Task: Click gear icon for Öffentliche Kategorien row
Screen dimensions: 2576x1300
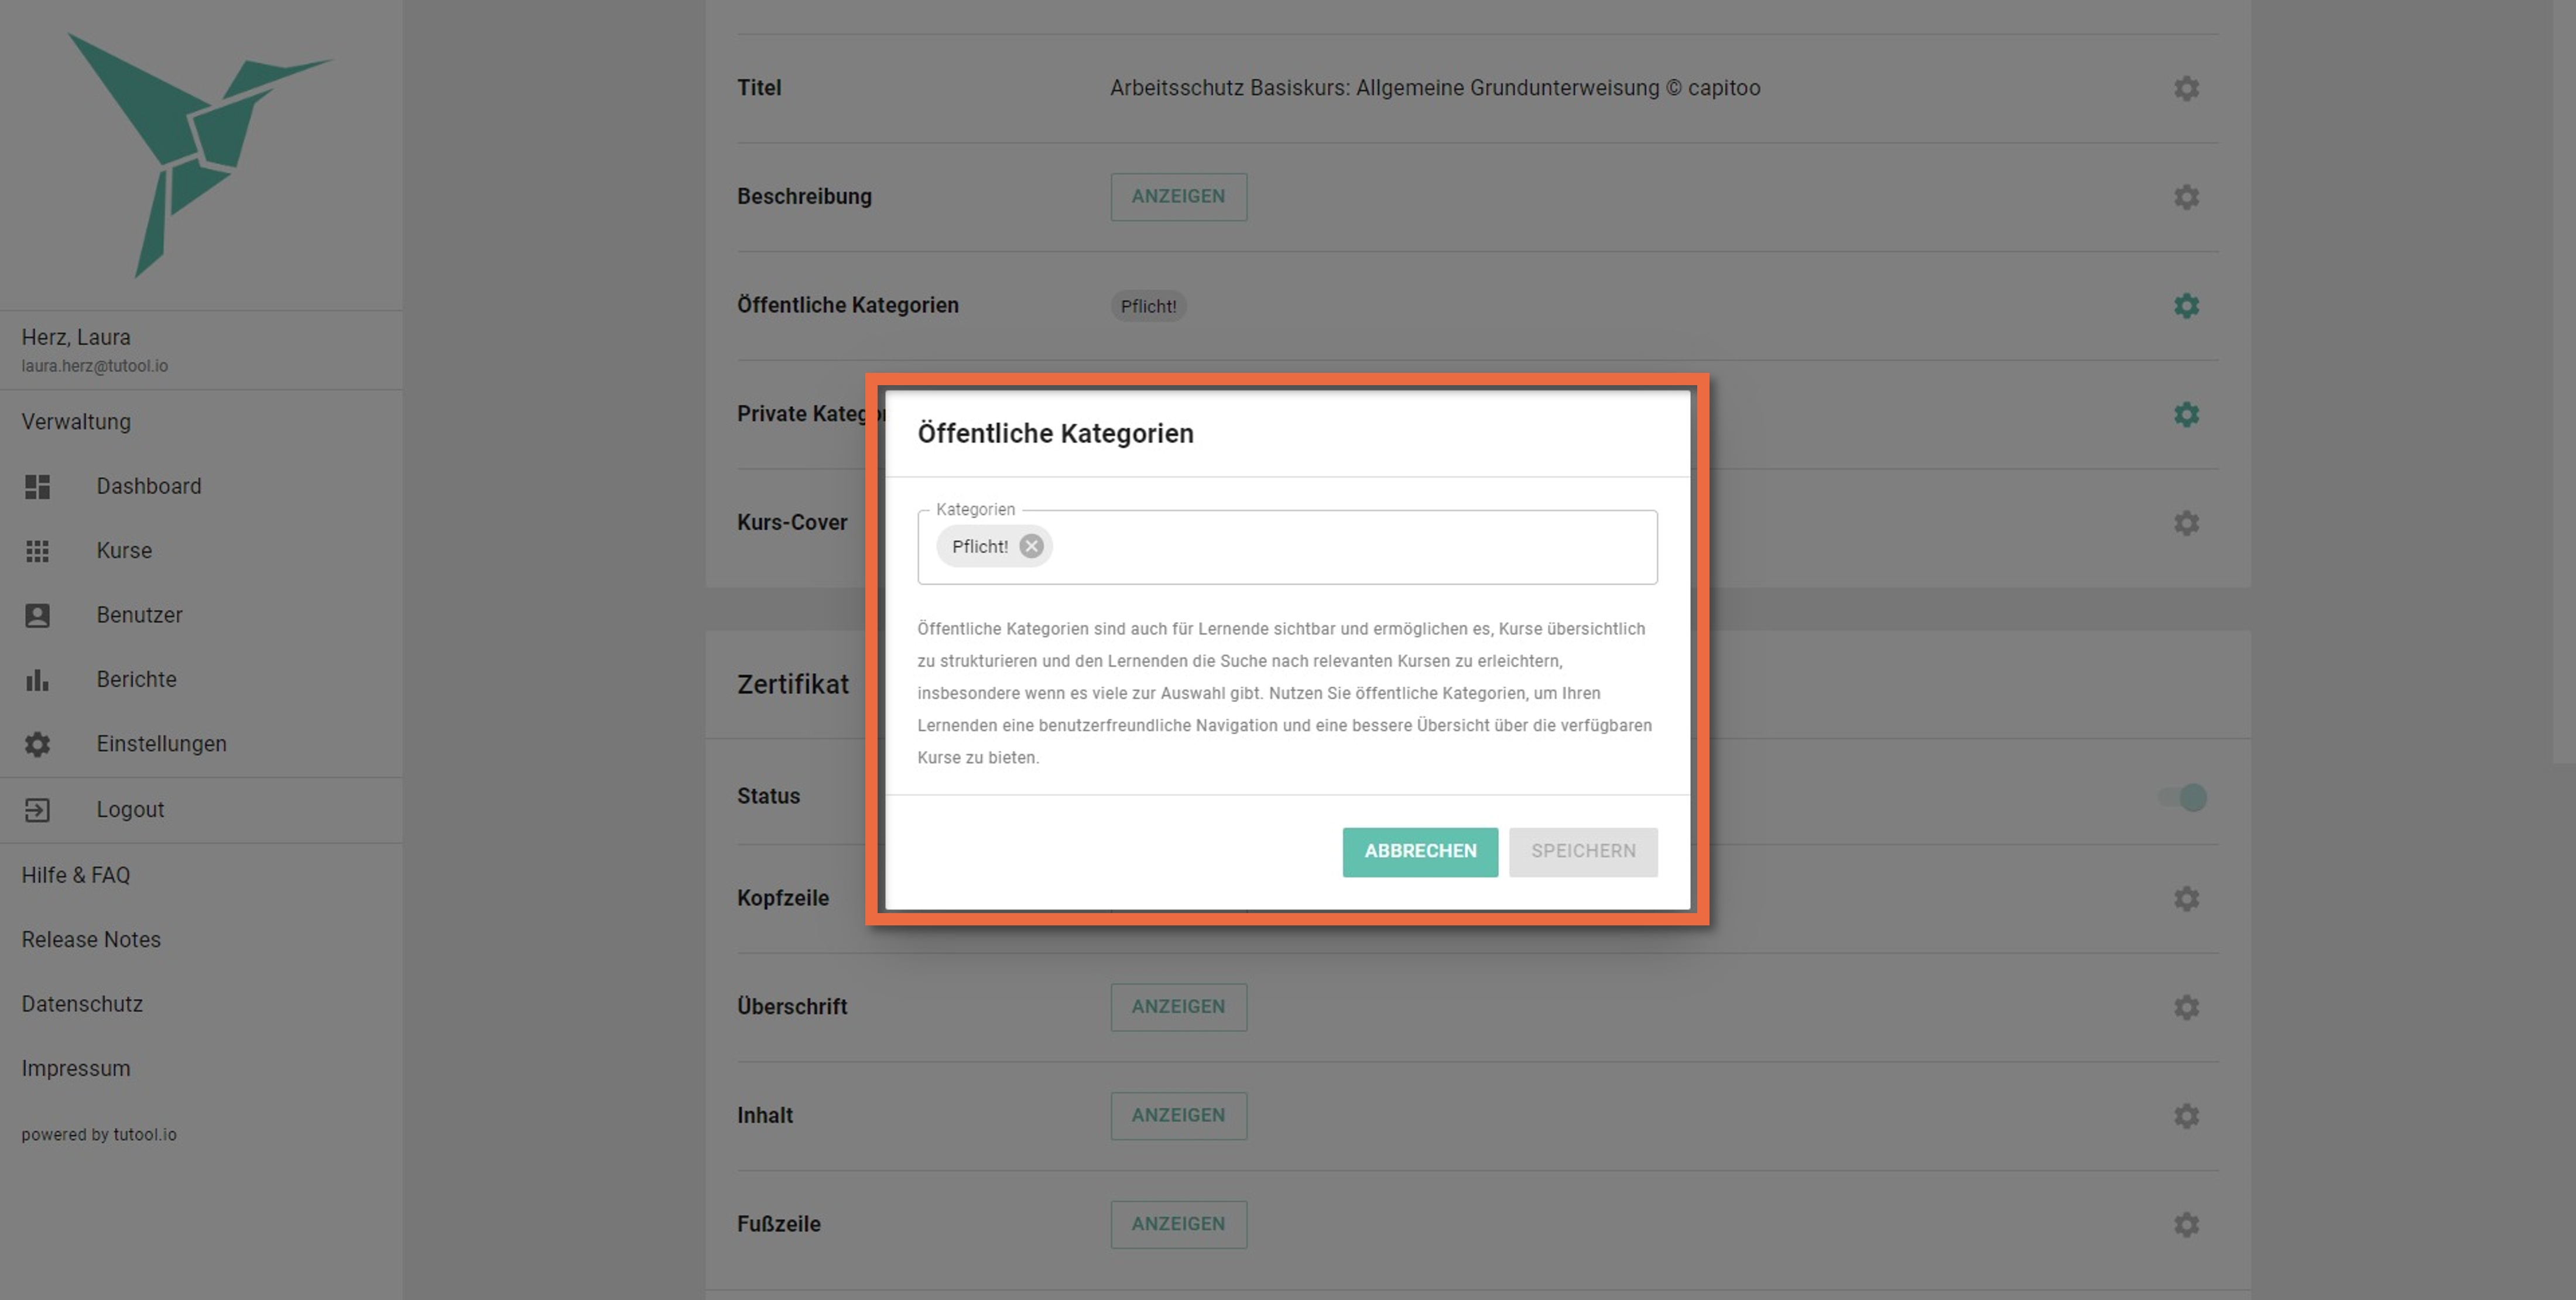Action: tap(2186, 306)
